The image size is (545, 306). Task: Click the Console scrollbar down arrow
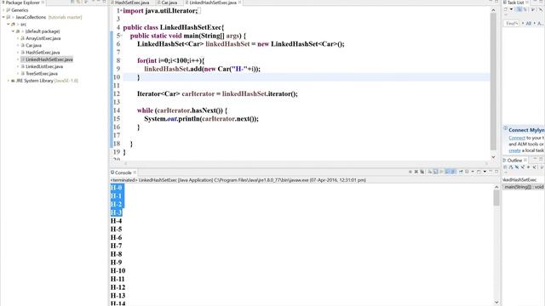[496, 303]
